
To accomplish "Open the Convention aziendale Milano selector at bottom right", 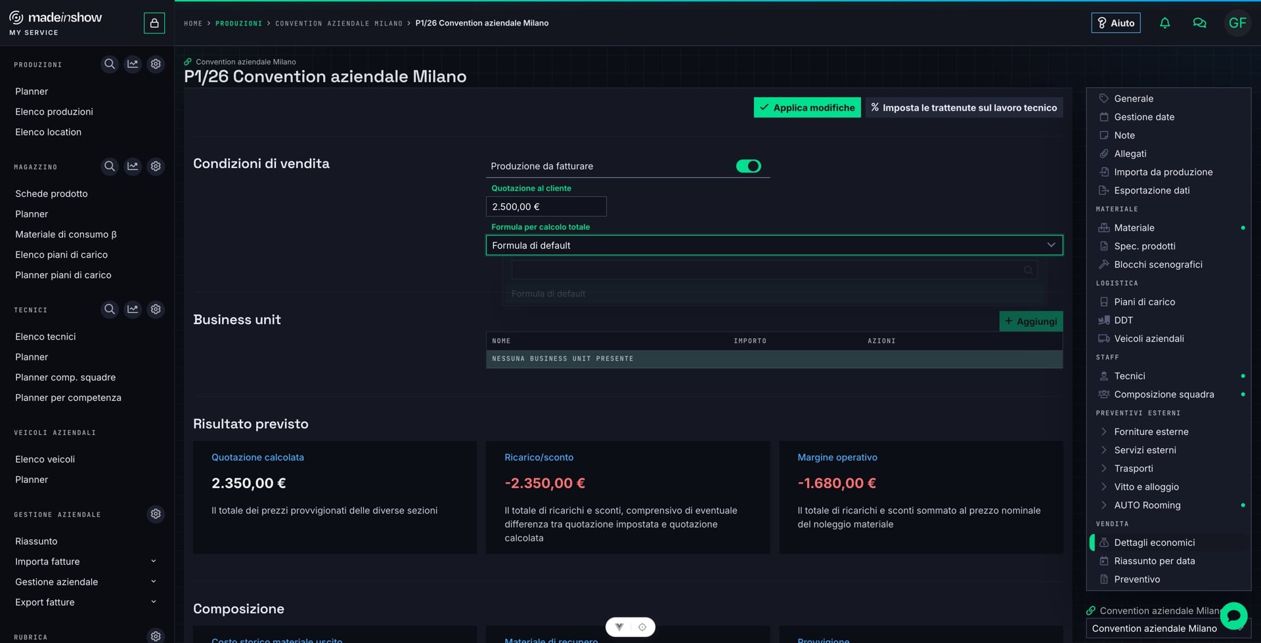I will pyautogui.click(x=1168, y=629).
